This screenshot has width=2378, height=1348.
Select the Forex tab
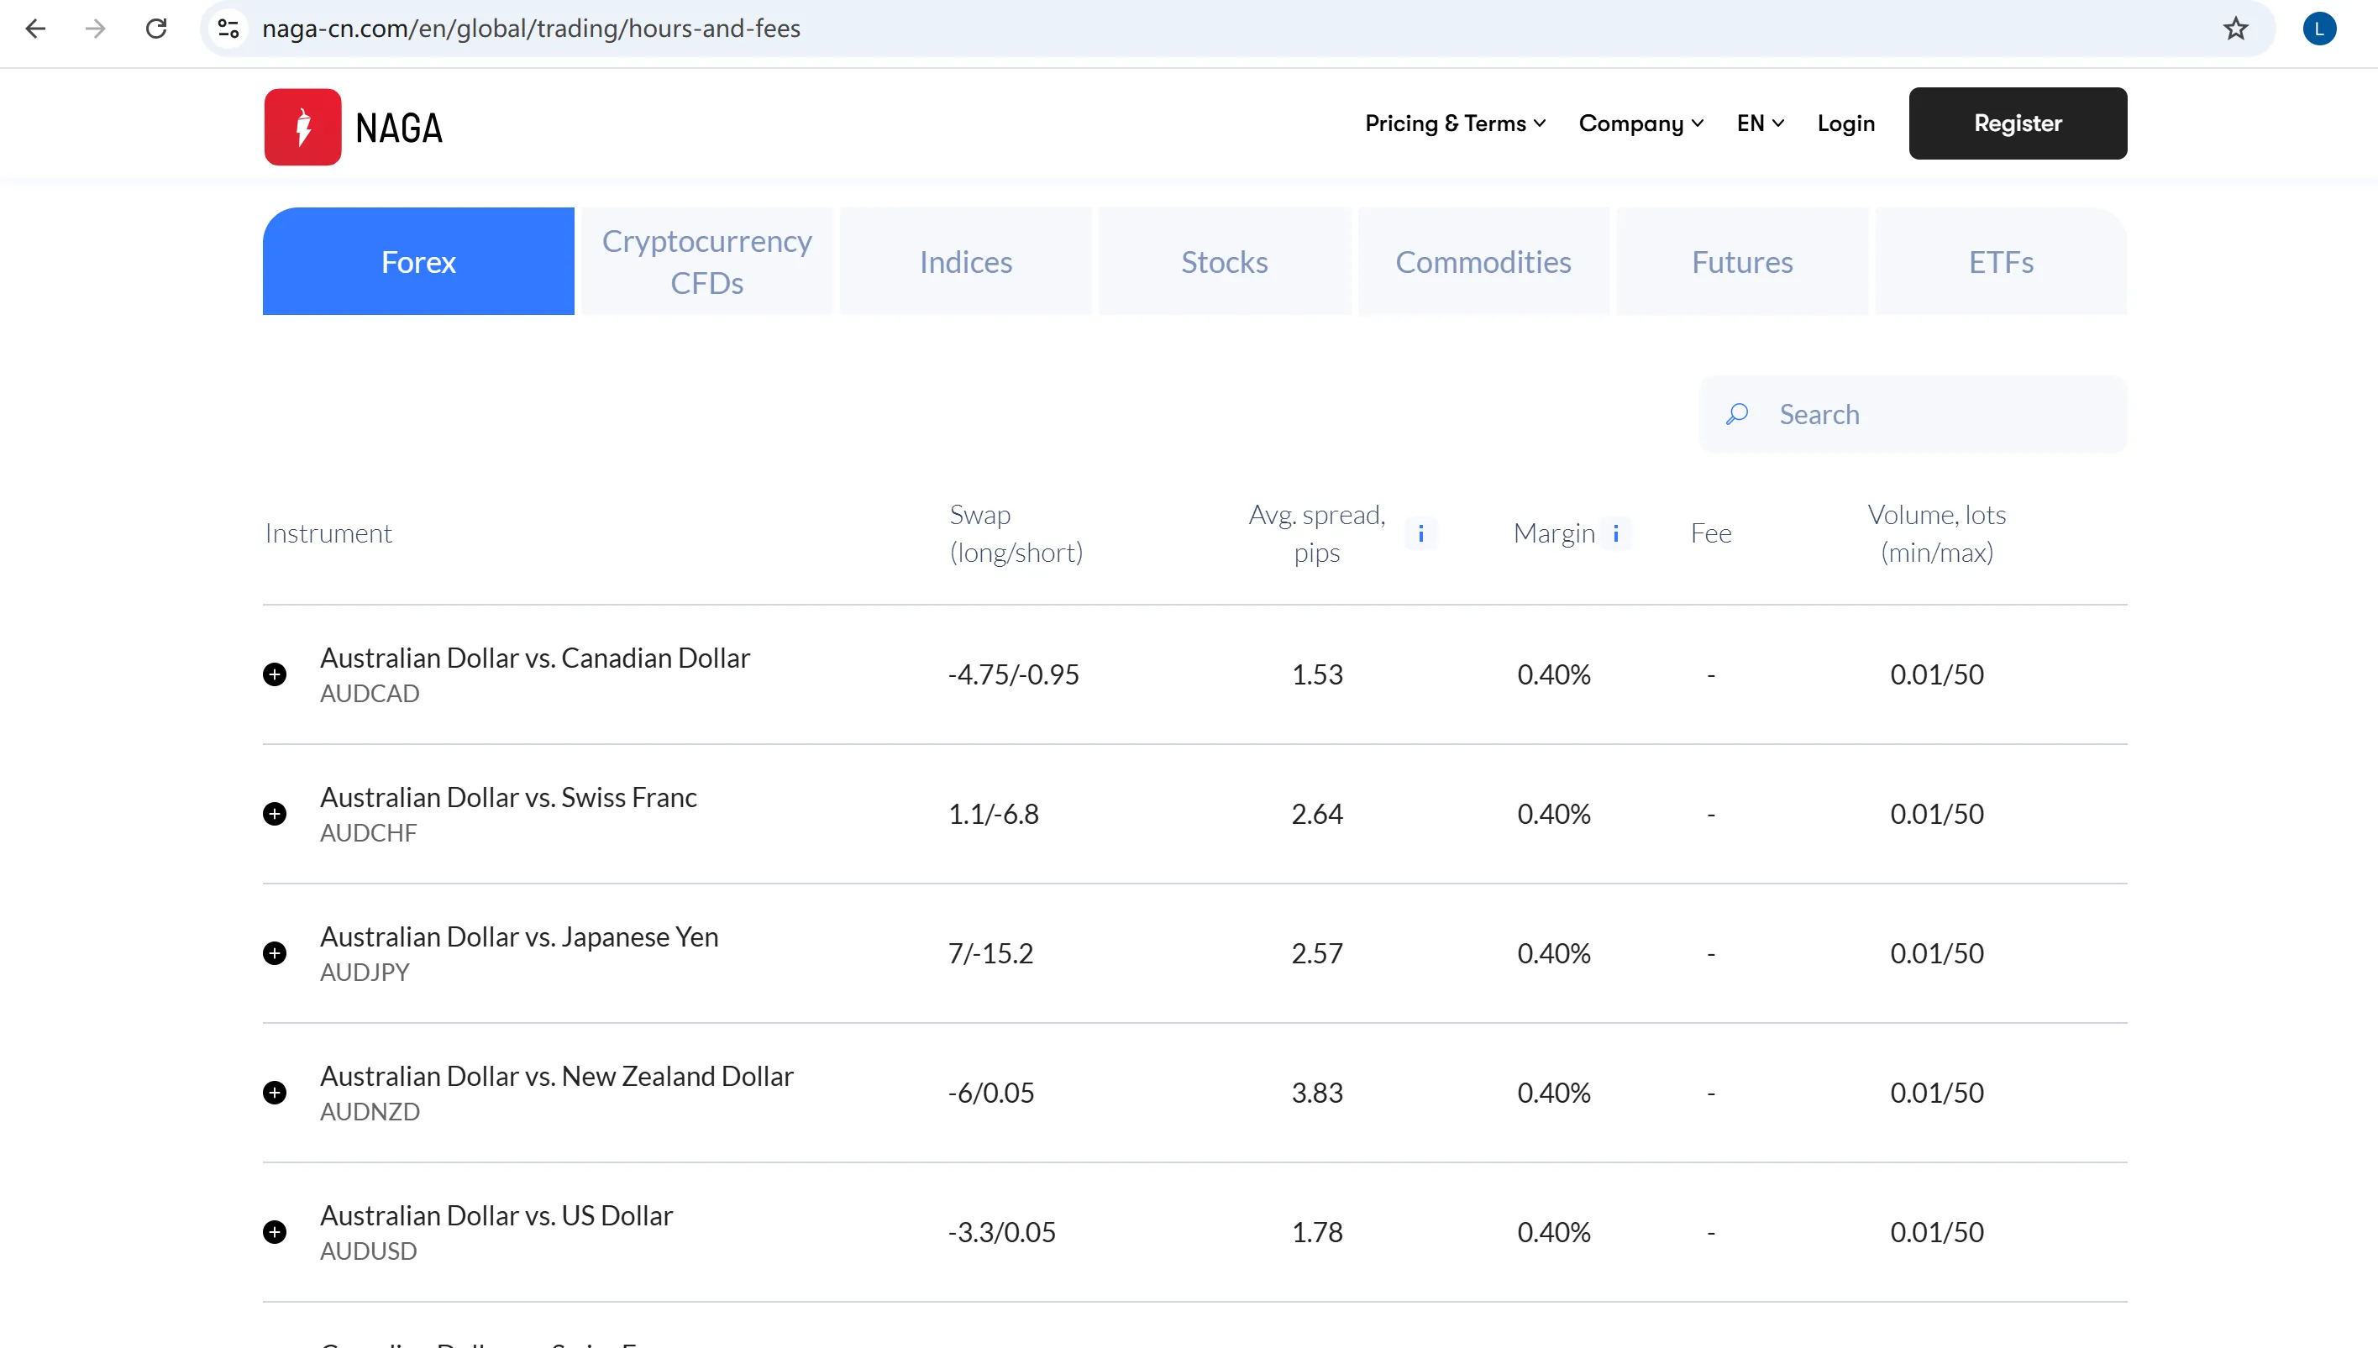click(418, 262)
